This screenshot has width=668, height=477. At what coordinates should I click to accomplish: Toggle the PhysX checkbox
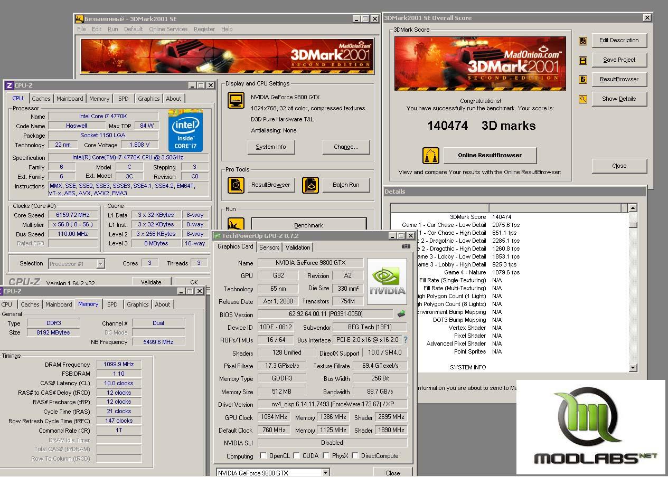tap(327, 456)
